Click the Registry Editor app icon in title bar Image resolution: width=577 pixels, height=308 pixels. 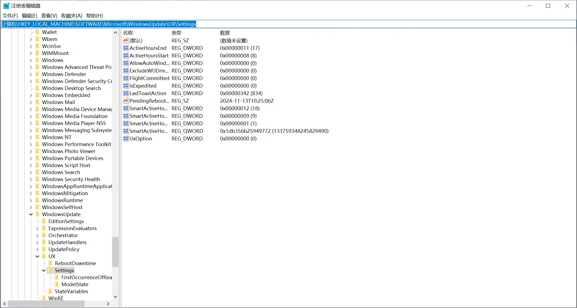pyautogui.click(x=6, y=6)
